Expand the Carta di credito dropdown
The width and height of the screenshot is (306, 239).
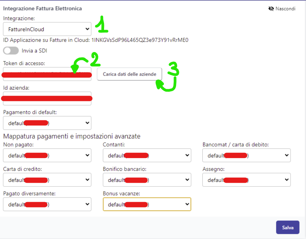pyautogui.click(x=47, y=180)
